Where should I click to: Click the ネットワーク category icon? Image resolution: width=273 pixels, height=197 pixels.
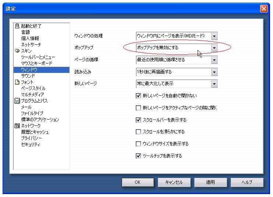(x=17, y=126)
